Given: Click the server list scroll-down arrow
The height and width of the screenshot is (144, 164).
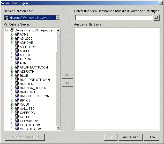Looking at the screenshot, I should click(58, 128).
